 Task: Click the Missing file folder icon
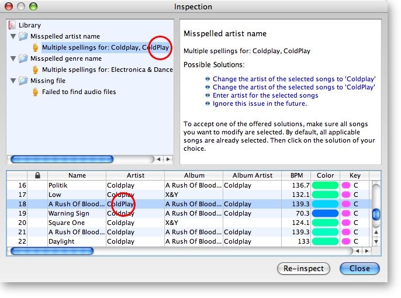(23, 81)
